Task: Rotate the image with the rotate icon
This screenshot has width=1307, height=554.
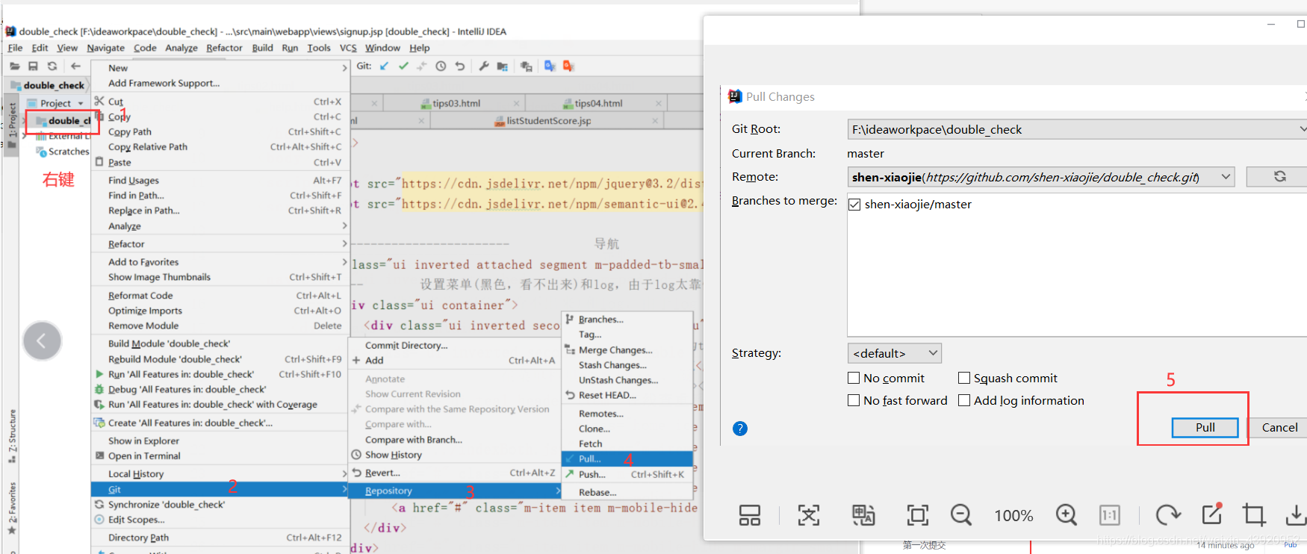Action: click(1168, 515)
